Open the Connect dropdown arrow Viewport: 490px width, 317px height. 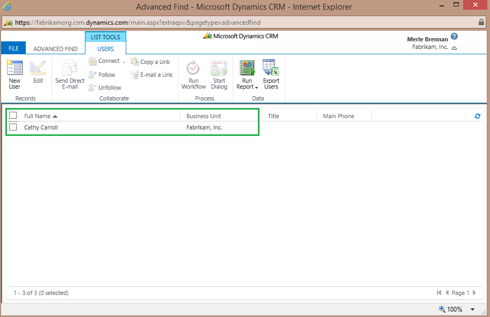pos(124,62)
